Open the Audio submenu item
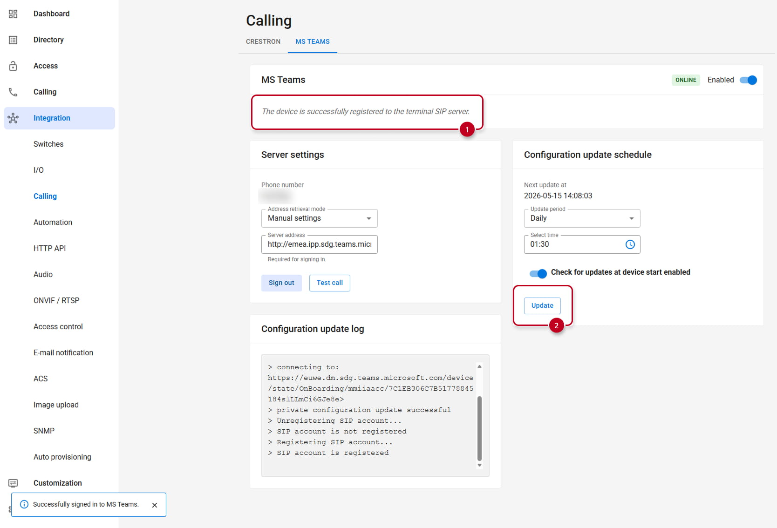777x528 pixels. point(60,275)
